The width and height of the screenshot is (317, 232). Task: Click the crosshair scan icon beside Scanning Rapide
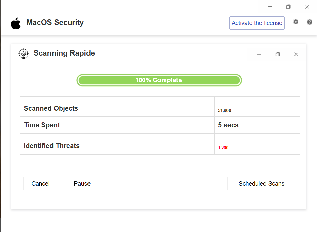point(23,53)
